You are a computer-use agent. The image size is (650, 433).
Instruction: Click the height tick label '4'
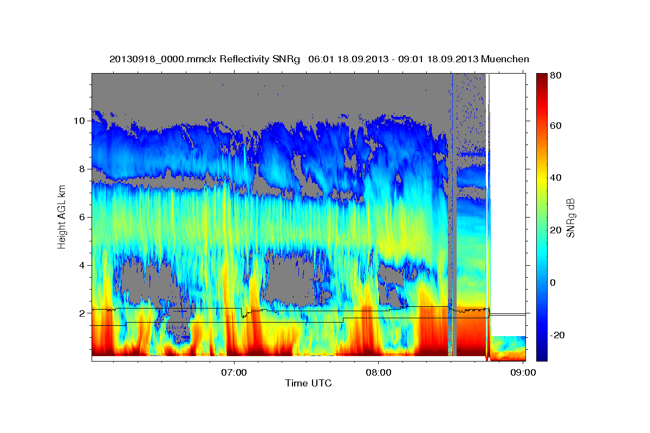82,265
